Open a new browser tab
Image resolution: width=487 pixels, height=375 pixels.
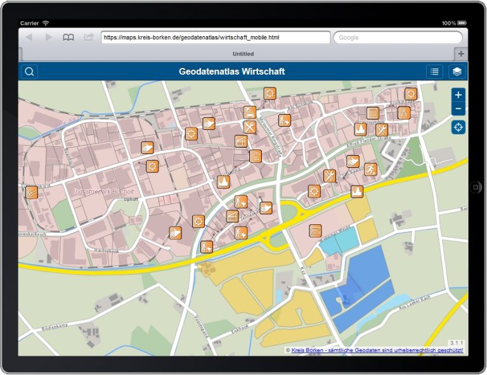pyautogui.click(x=461, y=54)
